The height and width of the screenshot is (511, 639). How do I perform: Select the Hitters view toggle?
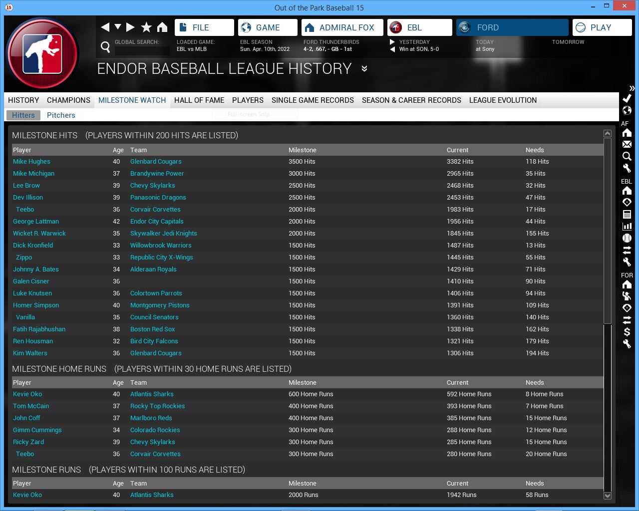point(23,115)
